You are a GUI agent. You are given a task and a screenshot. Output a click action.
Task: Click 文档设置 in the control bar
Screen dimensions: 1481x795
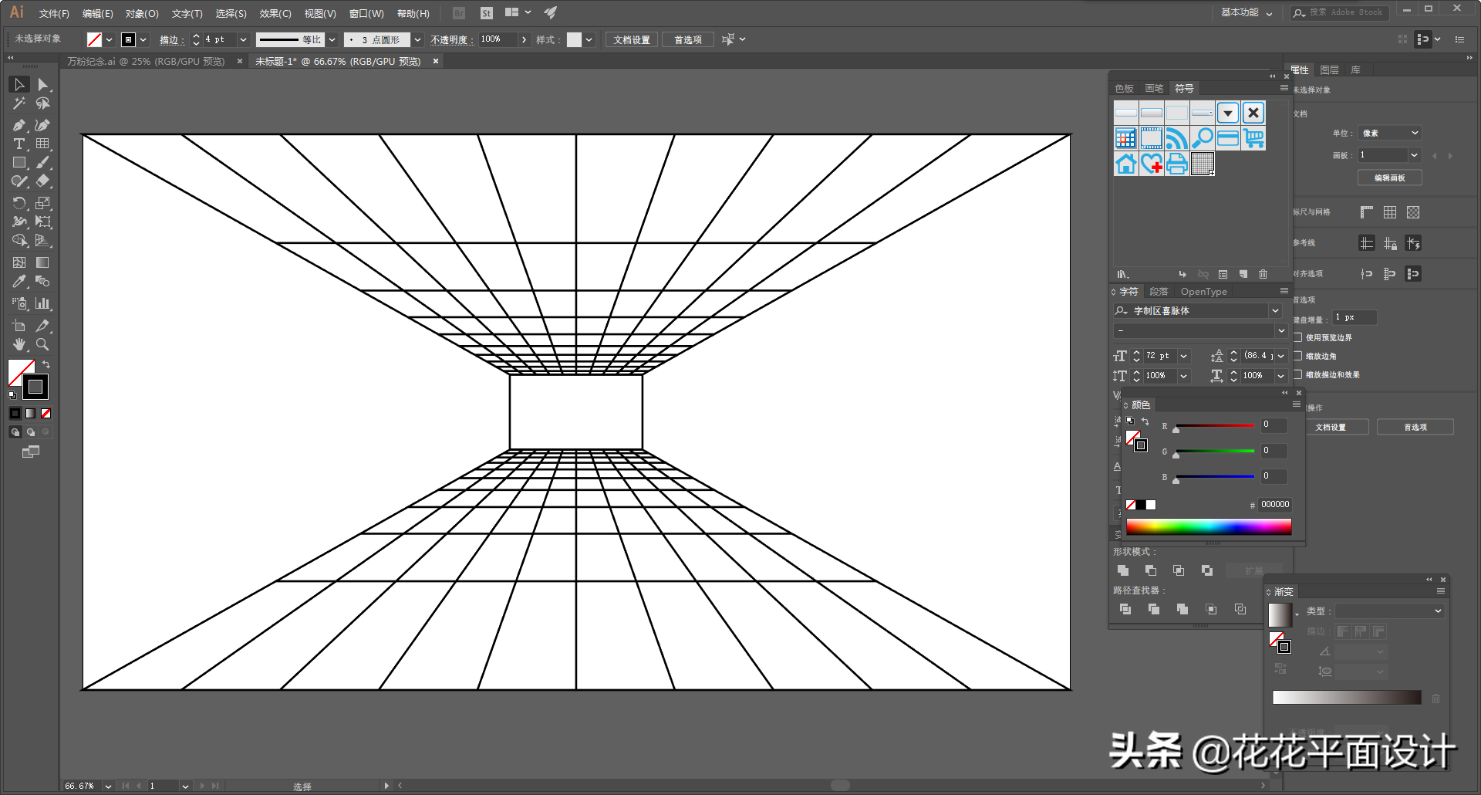(x=632, y=39)
